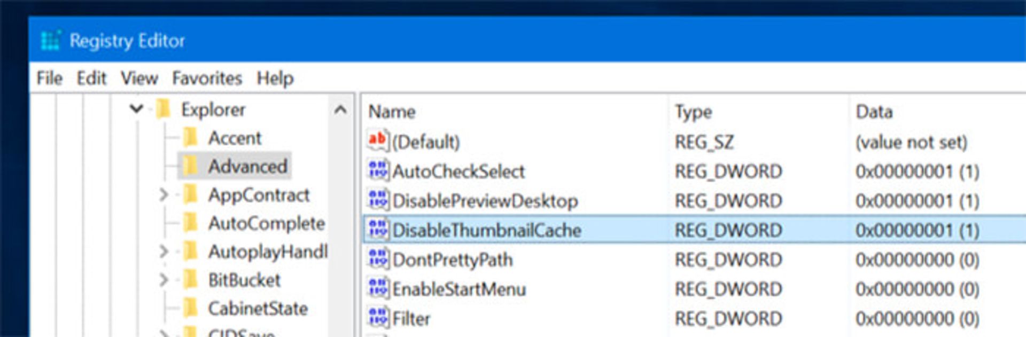Open the File menu
The width and height of the screenshot is (1026, 337).
tap(49, 79)
